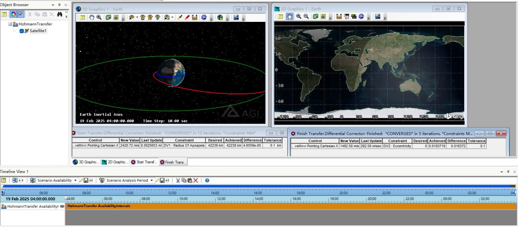Uncheck the Satellite1 checkbox
Viewport: 518px width, 227px height.
coord(22,31)
